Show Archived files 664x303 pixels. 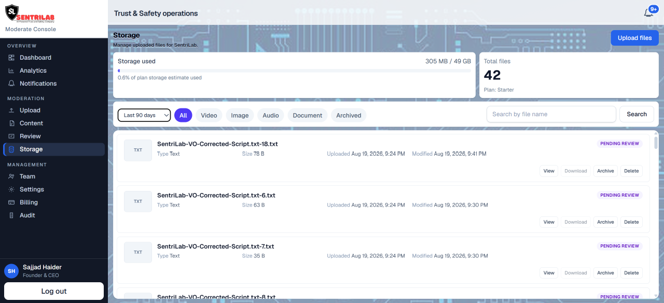349,115
